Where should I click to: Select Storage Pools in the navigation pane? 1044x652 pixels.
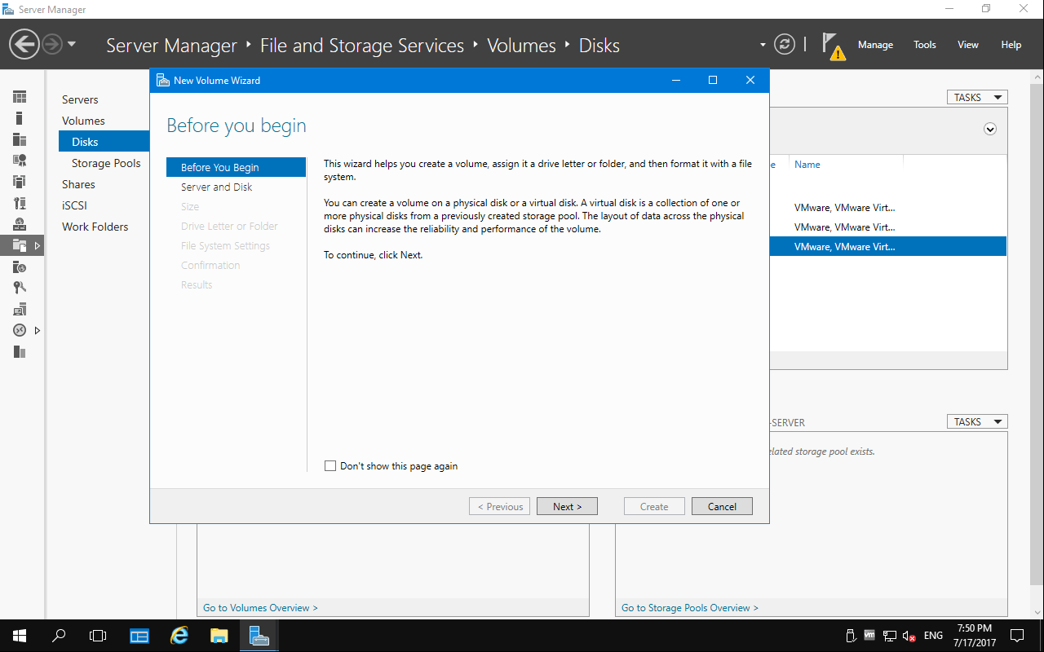point(106,163)
